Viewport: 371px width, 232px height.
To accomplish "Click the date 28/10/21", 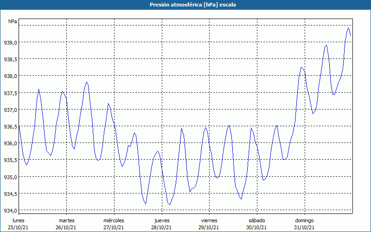I will tap(161, 227).
